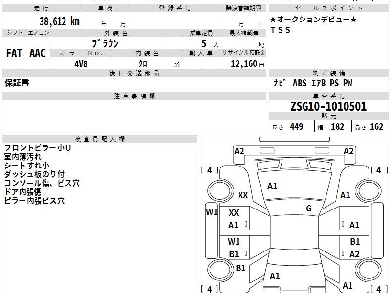Click inspector note ドア内張傷
391x293 pixels.
click(x=22, y=191)
